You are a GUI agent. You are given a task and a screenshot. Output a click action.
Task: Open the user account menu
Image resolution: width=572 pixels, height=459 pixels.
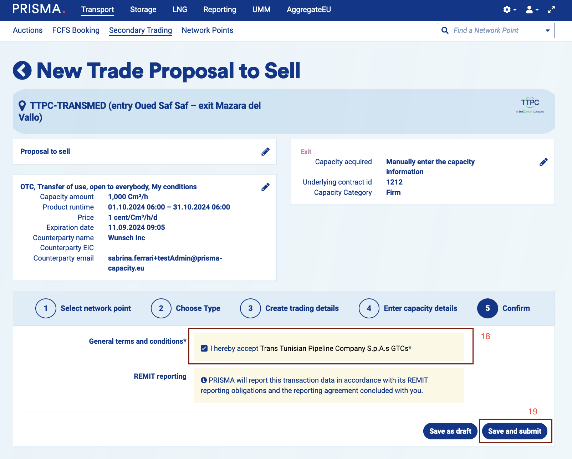click(x=531, y=10)
